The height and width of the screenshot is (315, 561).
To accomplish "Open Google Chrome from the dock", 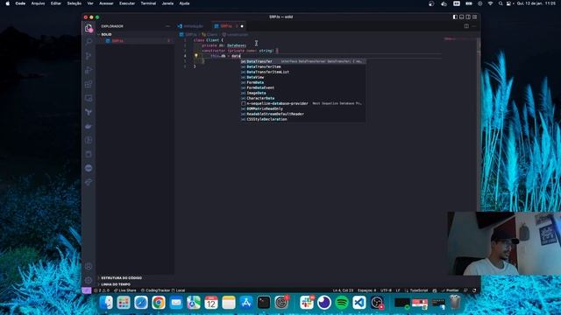I will click(x=159, y=303).
